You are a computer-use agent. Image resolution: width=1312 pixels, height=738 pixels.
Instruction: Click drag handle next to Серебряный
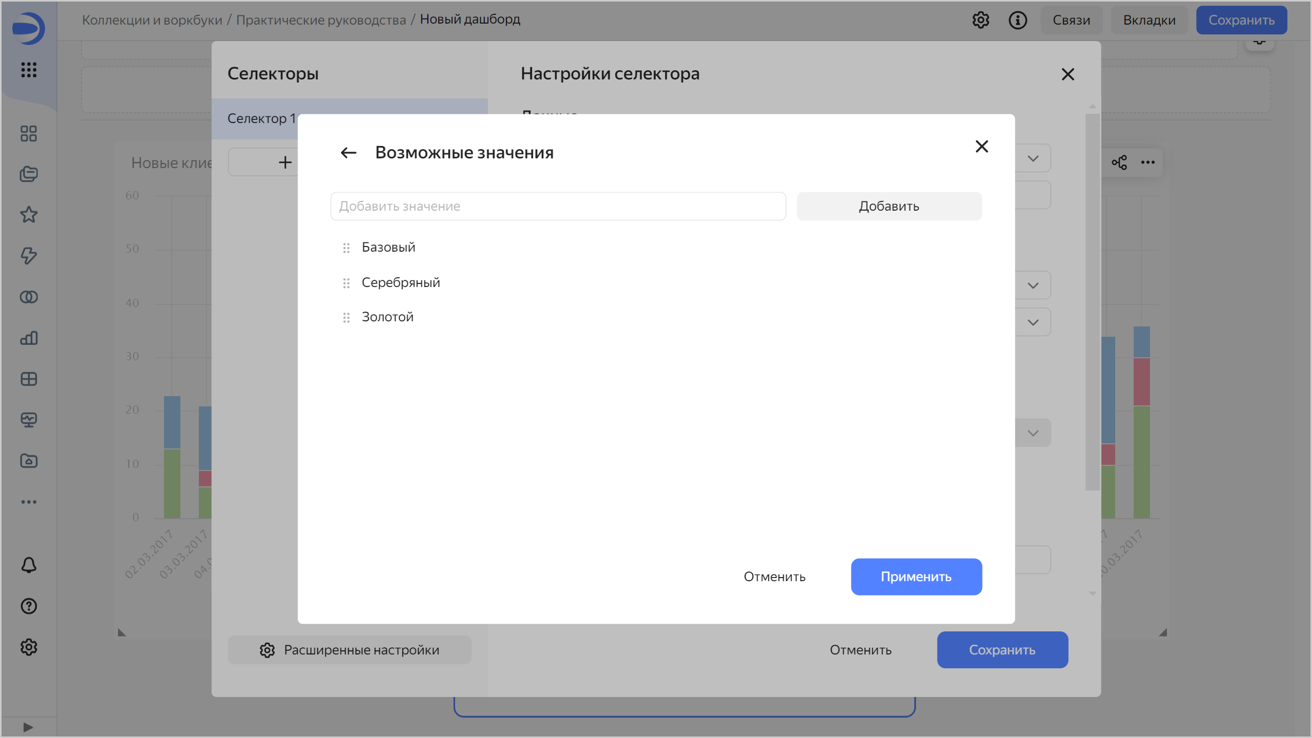click(x=346, y=283)
